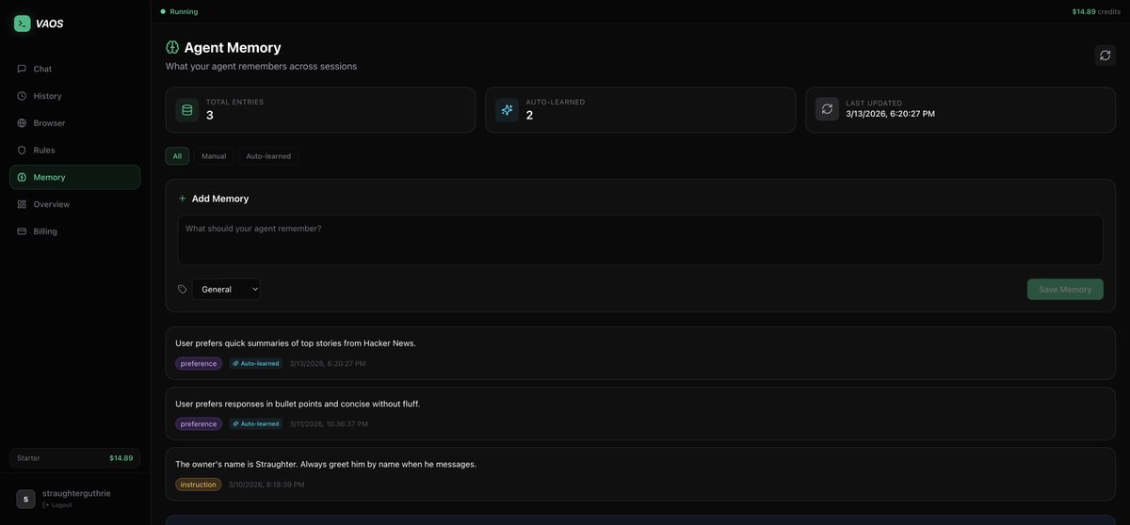This screenshot has width=1130, height=525.
Task: Switch to the Manual filter tab
Action: point(214,156)
